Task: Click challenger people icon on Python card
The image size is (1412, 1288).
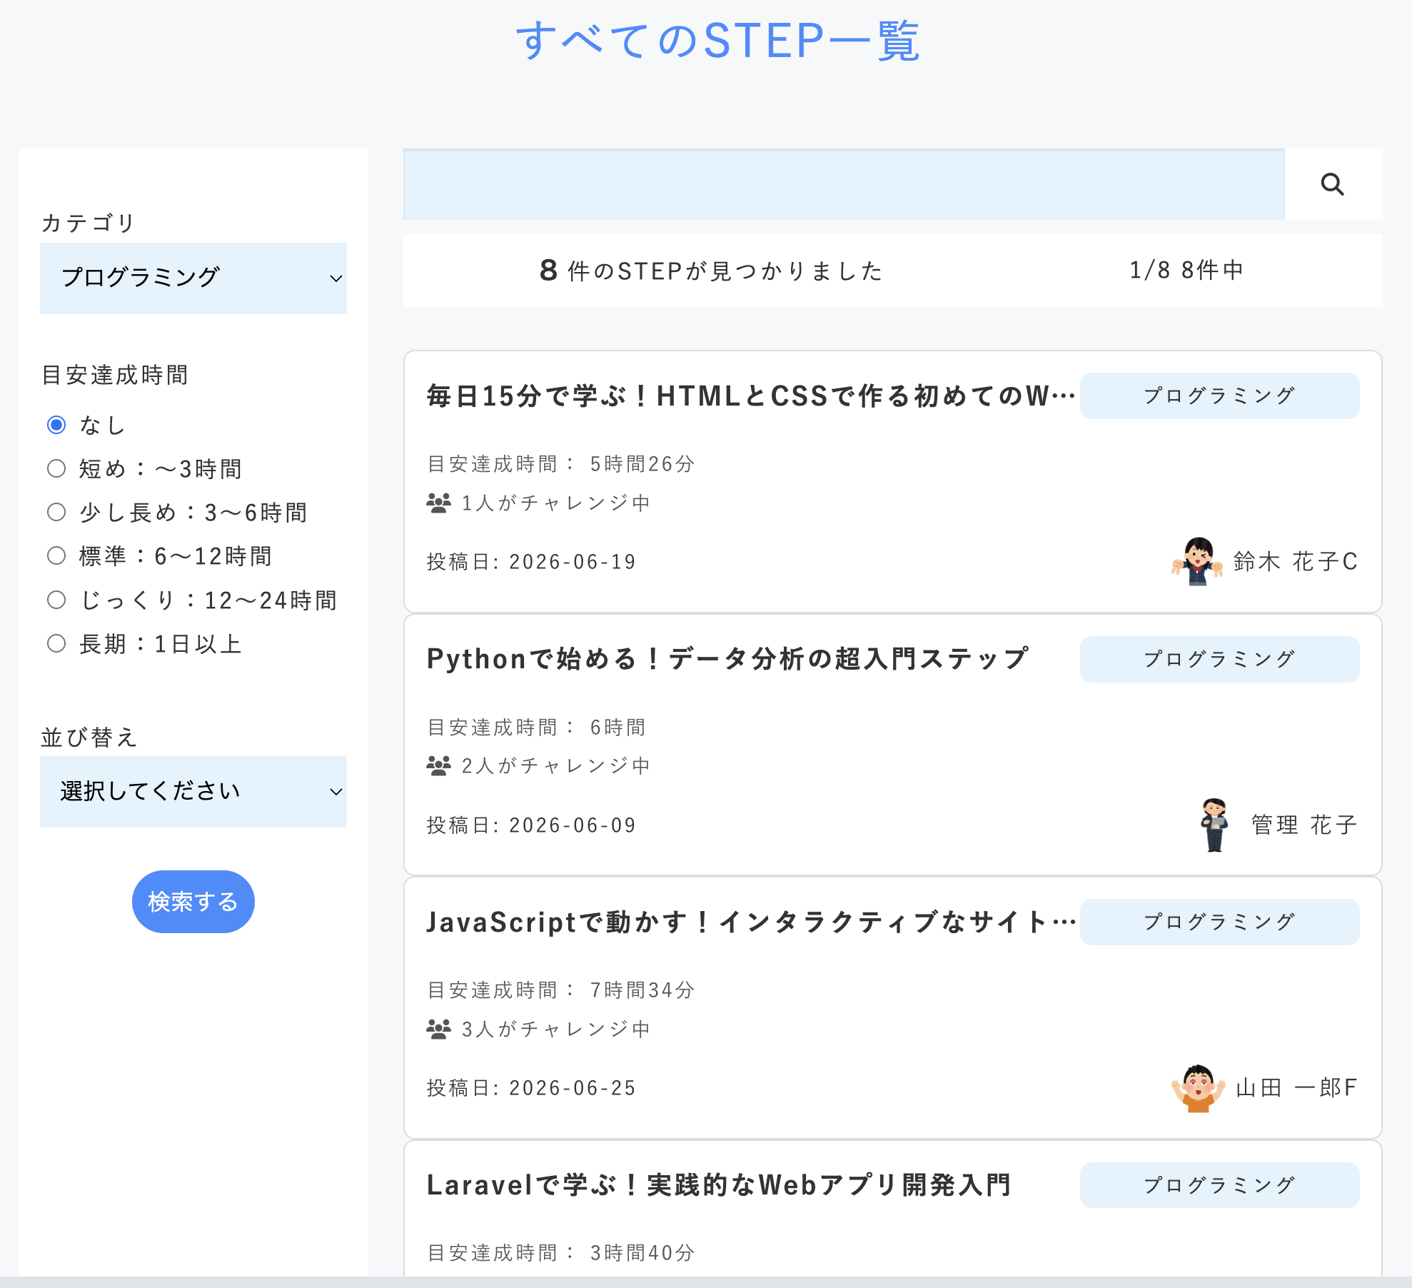Action: point(438,765)
